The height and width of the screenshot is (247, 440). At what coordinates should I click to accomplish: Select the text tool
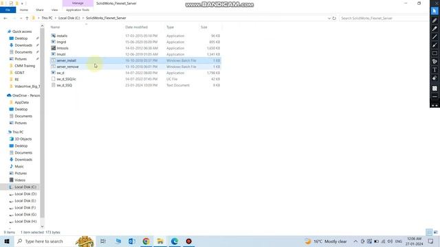[x=434, y=70]
